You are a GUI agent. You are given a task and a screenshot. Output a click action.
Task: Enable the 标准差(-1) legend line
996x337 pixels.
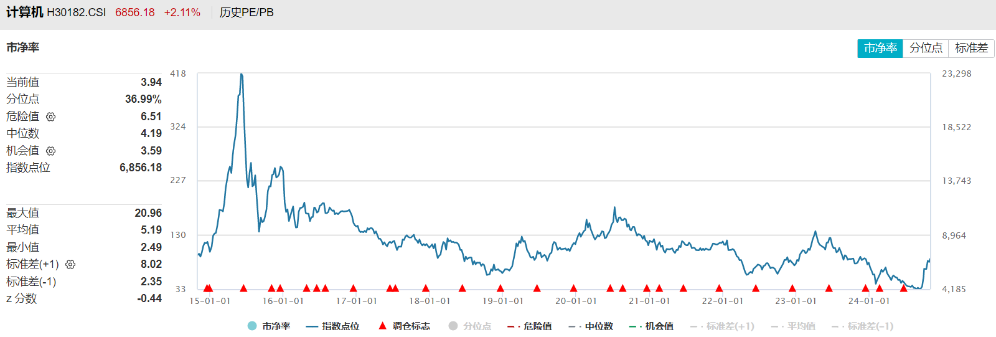pos(863,326)
